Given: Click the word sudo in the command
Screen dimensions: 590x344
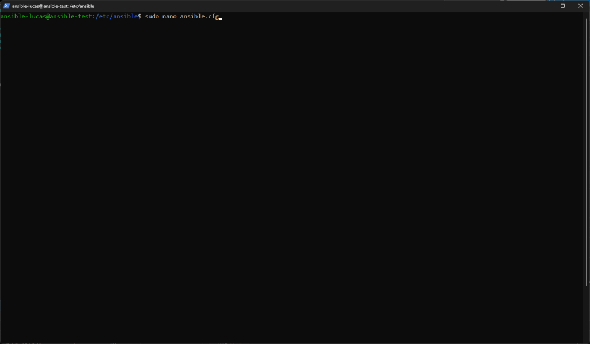Looking at the screenshot, I should 152,17.
